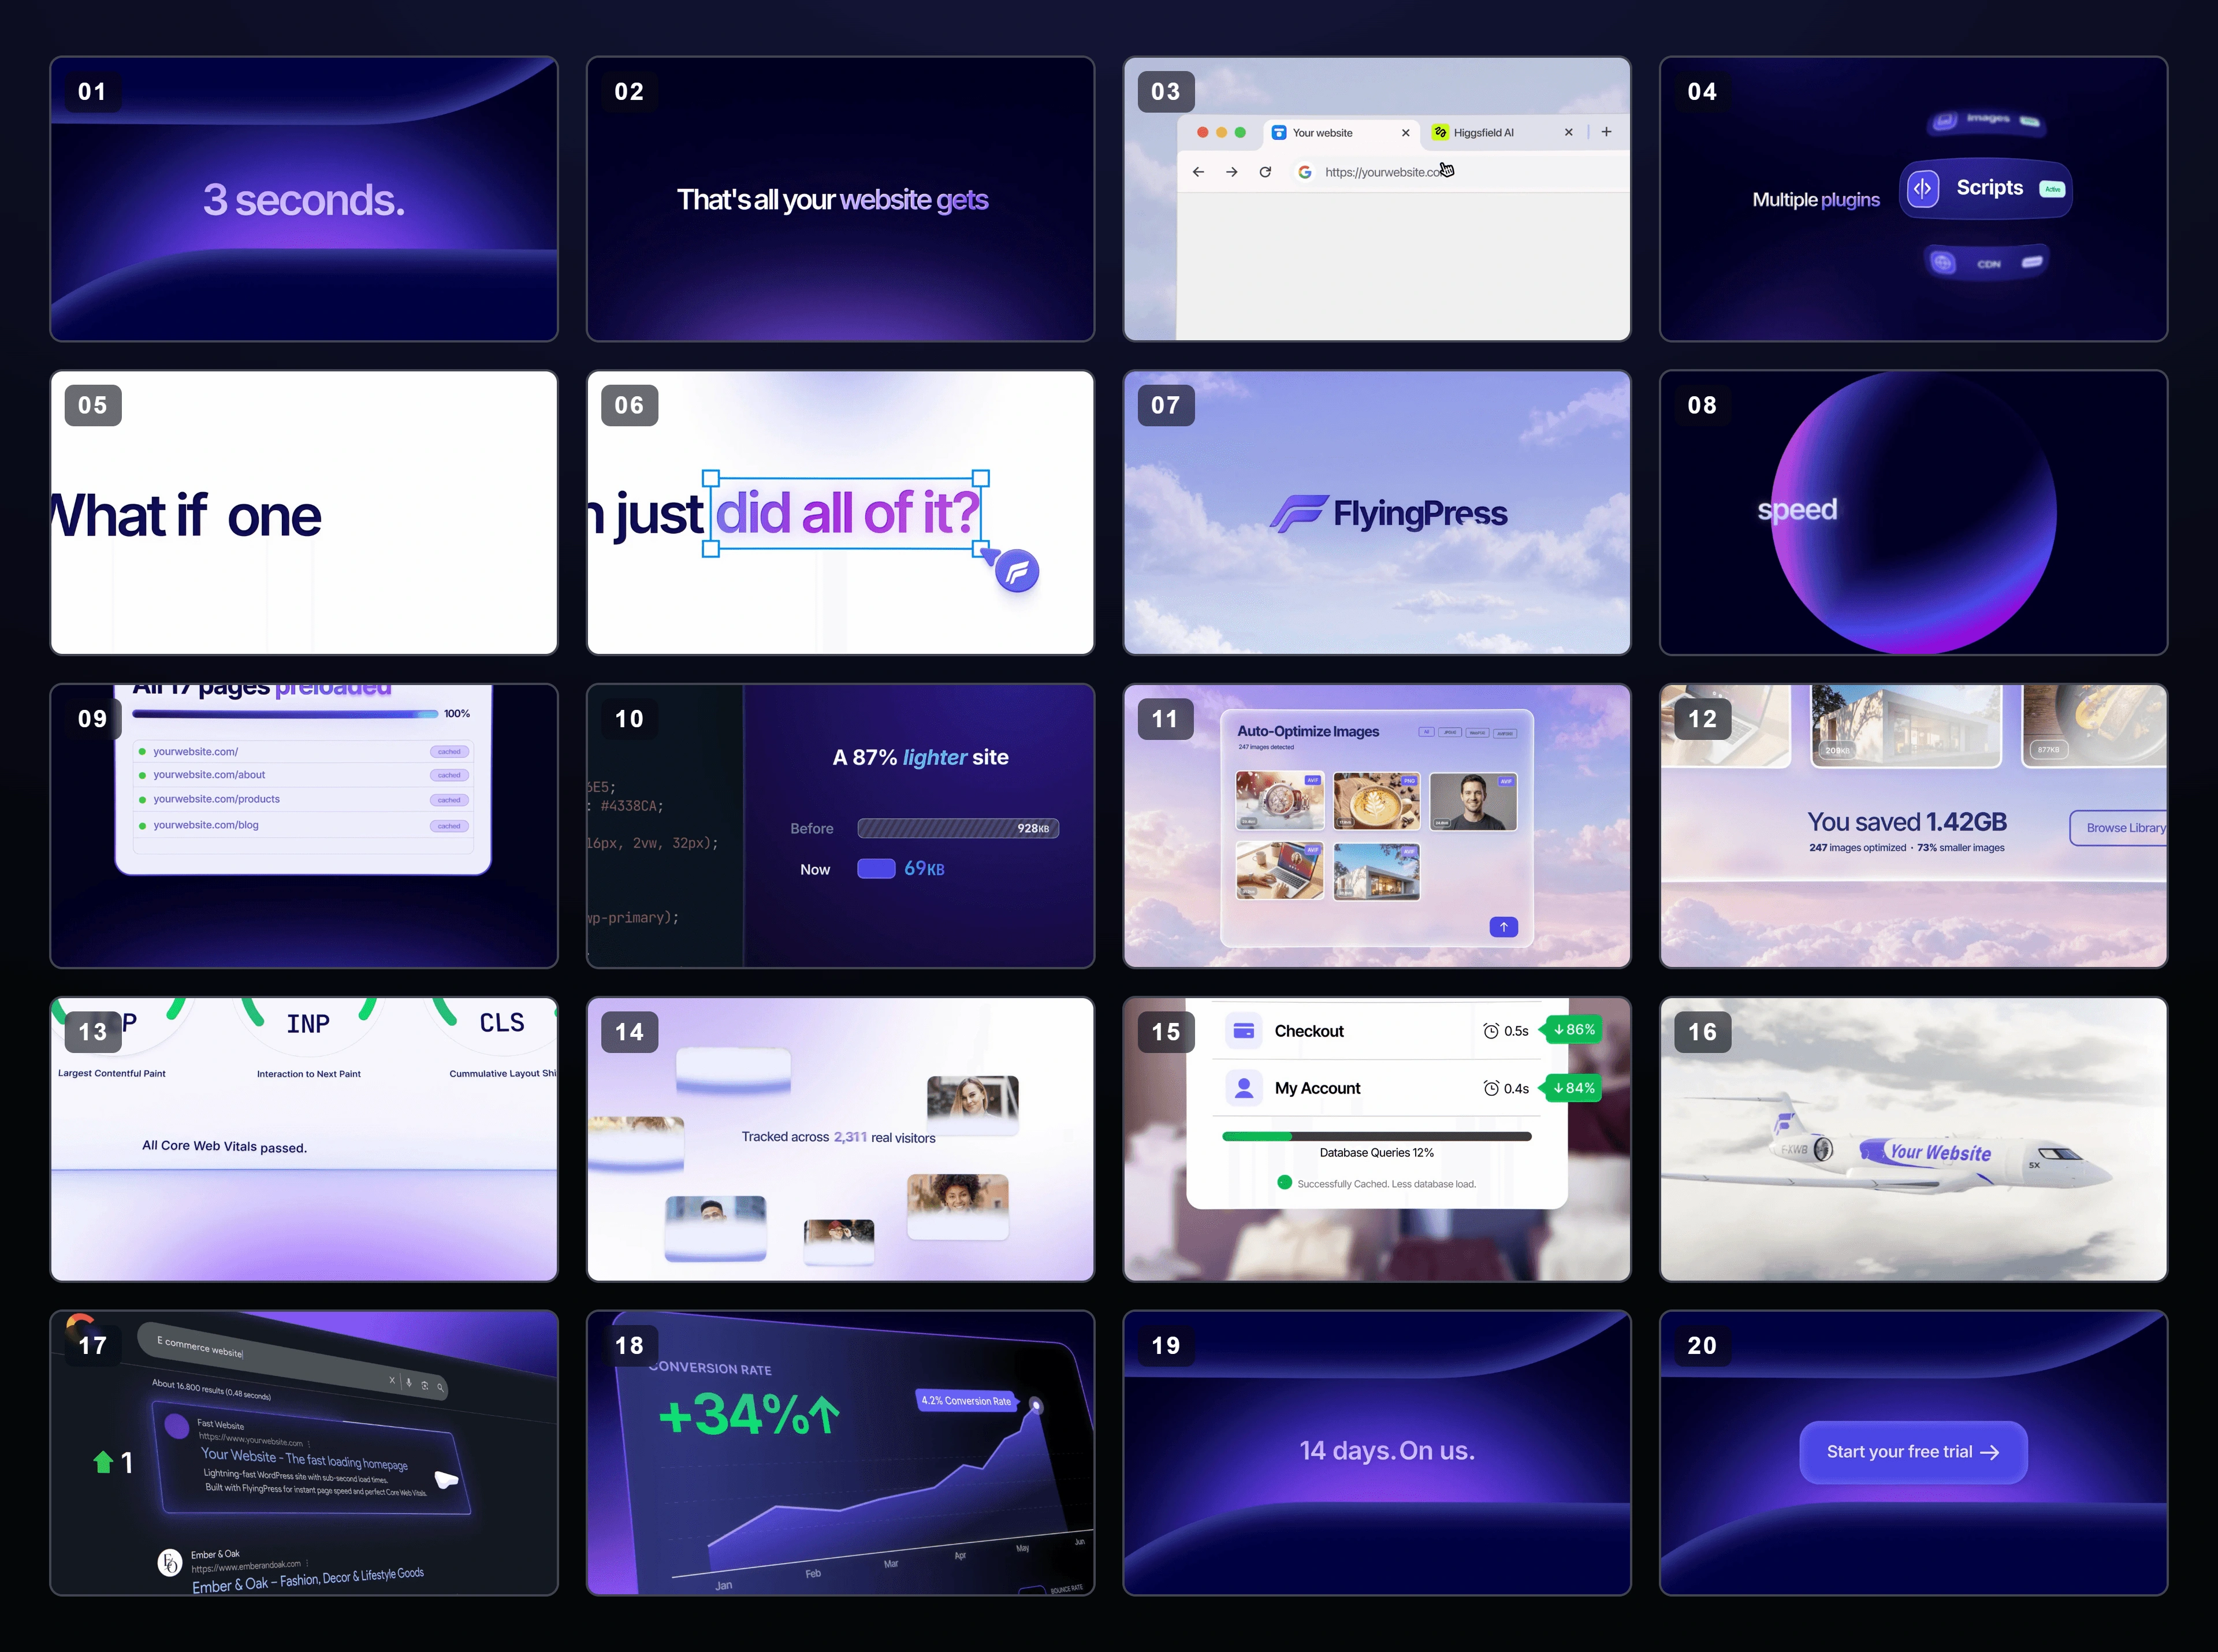Screen dimensions: 2218x1652
Task: Toggle the Active badge on the Scripts pill
Action: coord(2052,189)
